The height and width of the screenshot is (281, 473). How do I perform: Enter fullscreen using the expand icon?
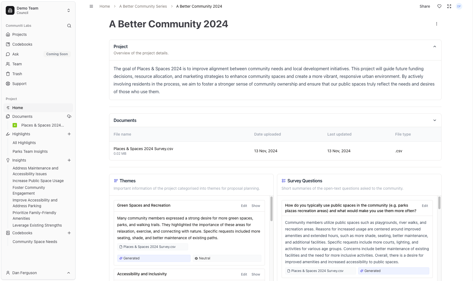(449, 6)
